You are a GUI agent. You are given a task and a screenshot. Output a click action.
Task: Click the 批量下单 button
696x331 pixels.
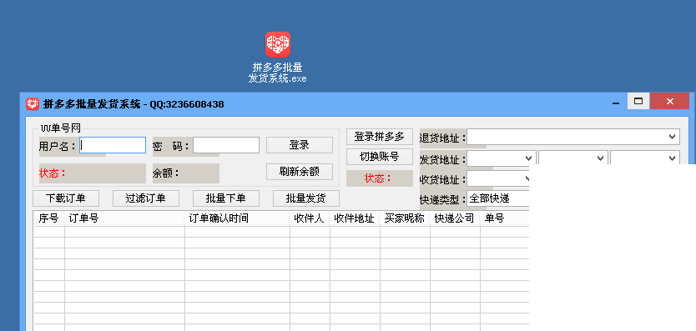[226, 198]
